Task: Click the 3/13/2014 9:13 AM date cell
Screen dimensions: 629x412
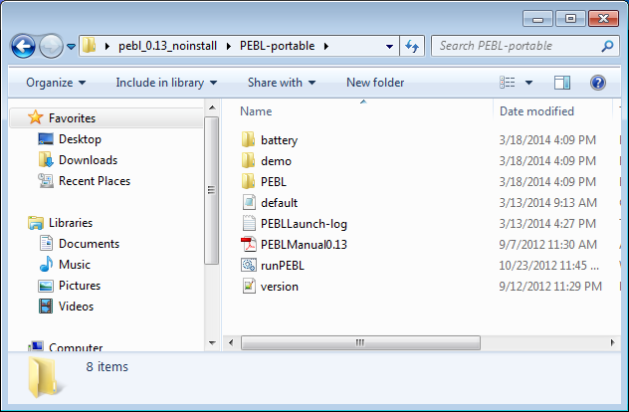Action: 547,203
